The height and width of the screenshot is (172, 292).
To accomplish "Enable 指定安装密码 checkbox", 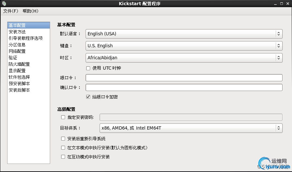I will point(63,117).
